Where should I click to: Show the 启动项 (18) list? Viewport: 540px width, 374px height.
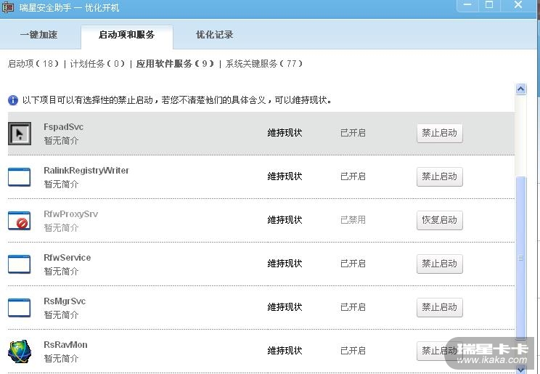(x=33, y=63)
